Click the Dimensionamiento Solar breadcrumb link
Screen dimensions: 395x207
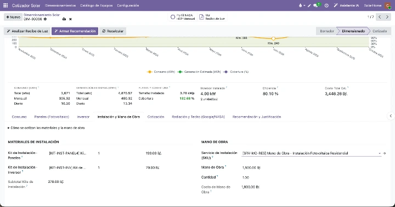[42, 15]
